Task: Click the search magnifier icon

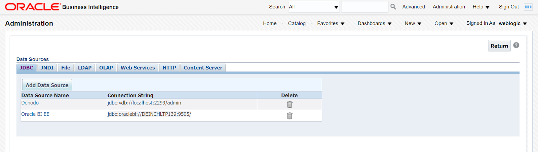Action: click(x=393, y=7)
